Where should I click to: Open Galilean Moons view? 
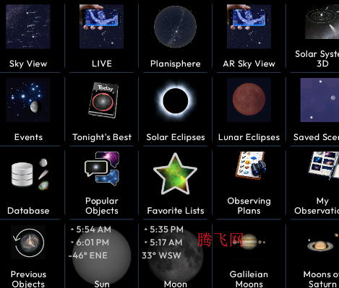click(x=249, y=254)
